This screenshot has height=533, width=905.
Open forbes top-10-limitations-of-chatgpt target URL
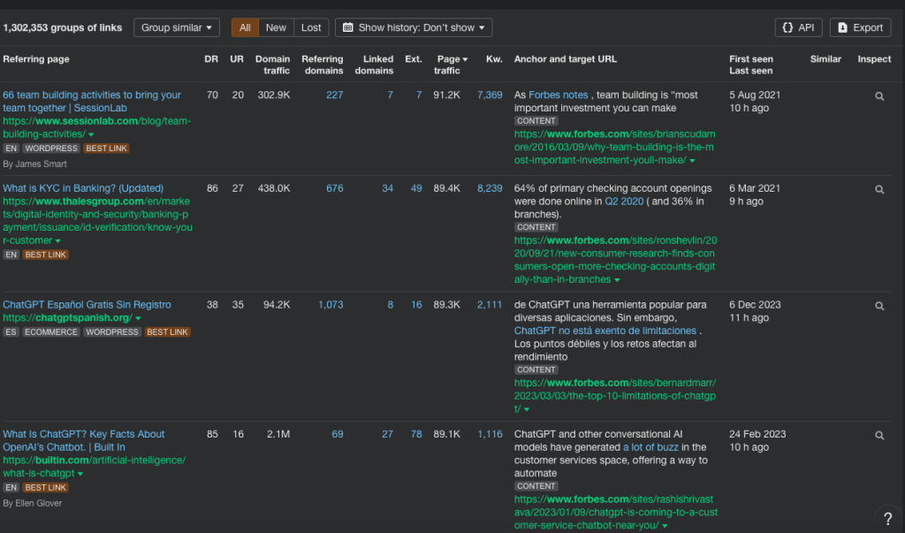pyautogui.click(x=615, y=396)
